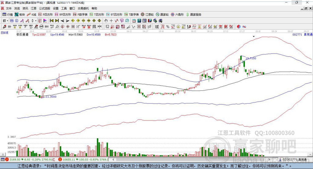Open the 9P四方形 tool

pyautogui.click(x=63, y=15)
